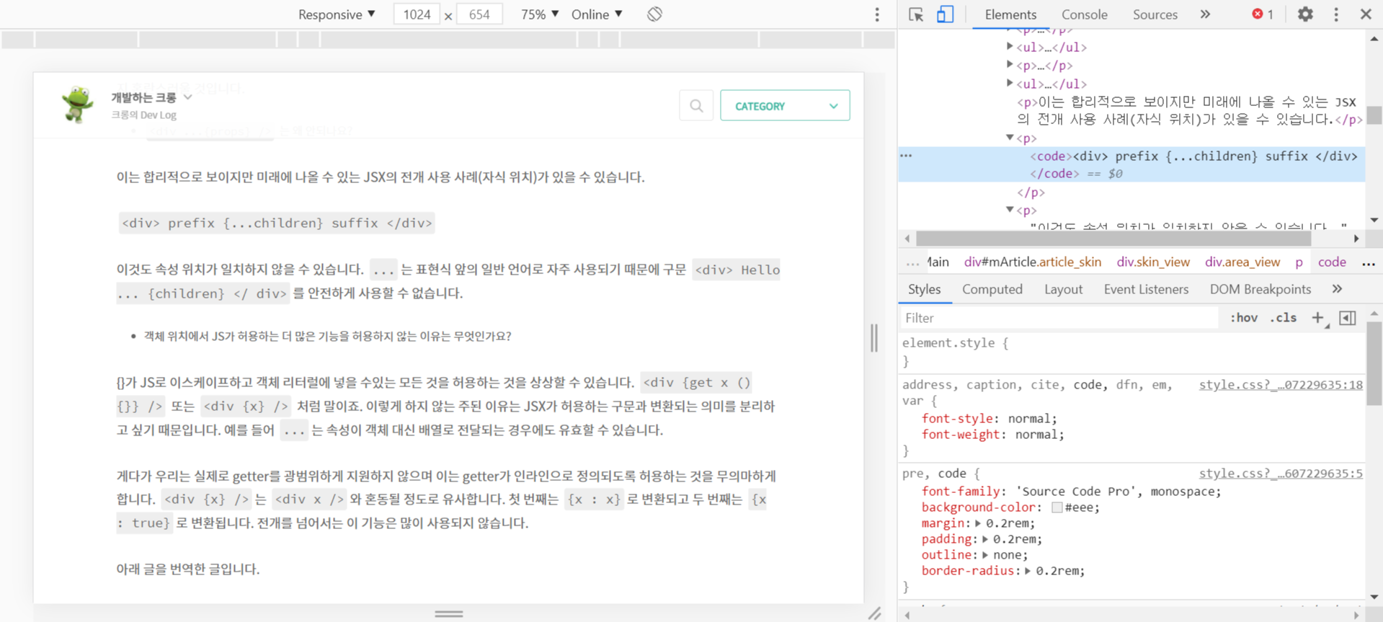Toggle the :hov element state panel
The width and height of the screenshot is (1383, 622).
[x=1244, y=318]
